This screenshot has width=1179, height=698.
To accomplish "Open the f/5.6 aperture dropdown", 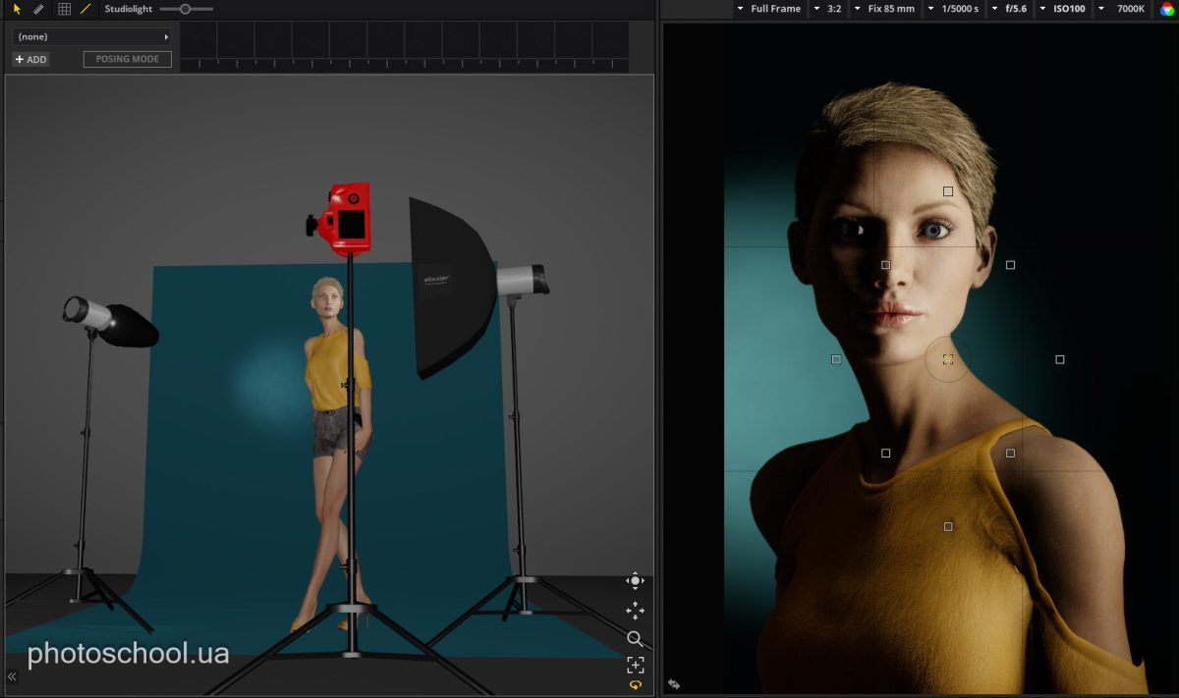I will (x=1010, y=9).
